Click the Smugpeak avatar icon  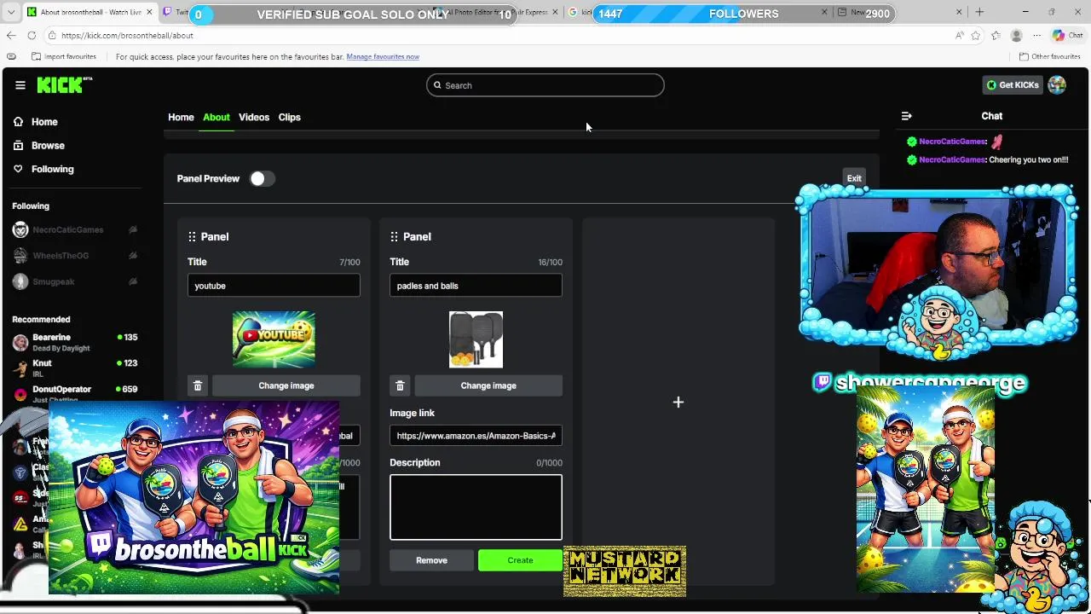coord(20,281)
